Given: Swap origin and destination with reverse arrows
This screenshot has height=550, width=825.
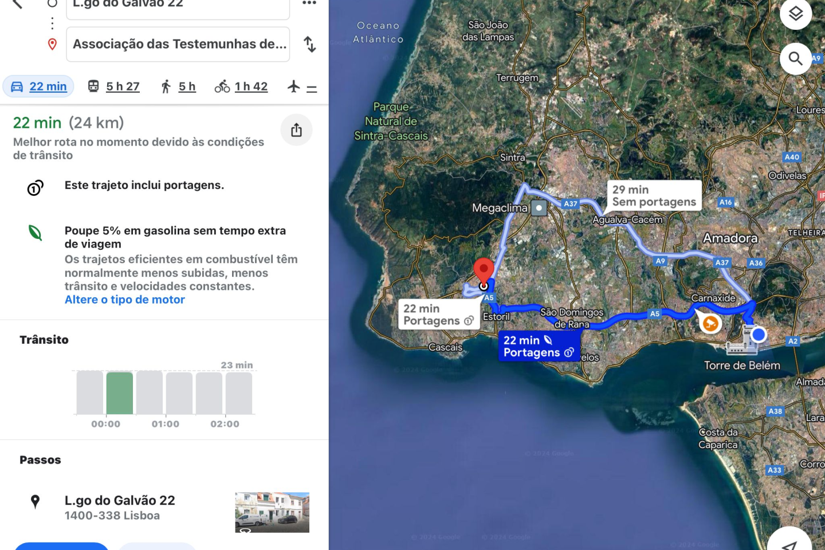Looking at the screenshot, I should click(x=310, y=44).
